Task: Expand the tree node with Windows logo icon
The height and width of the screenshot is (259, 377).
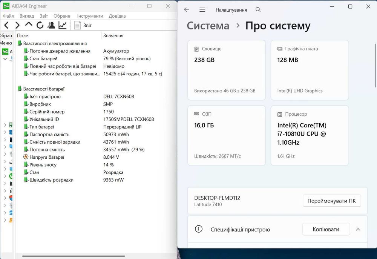Action: tap(5, 132)
